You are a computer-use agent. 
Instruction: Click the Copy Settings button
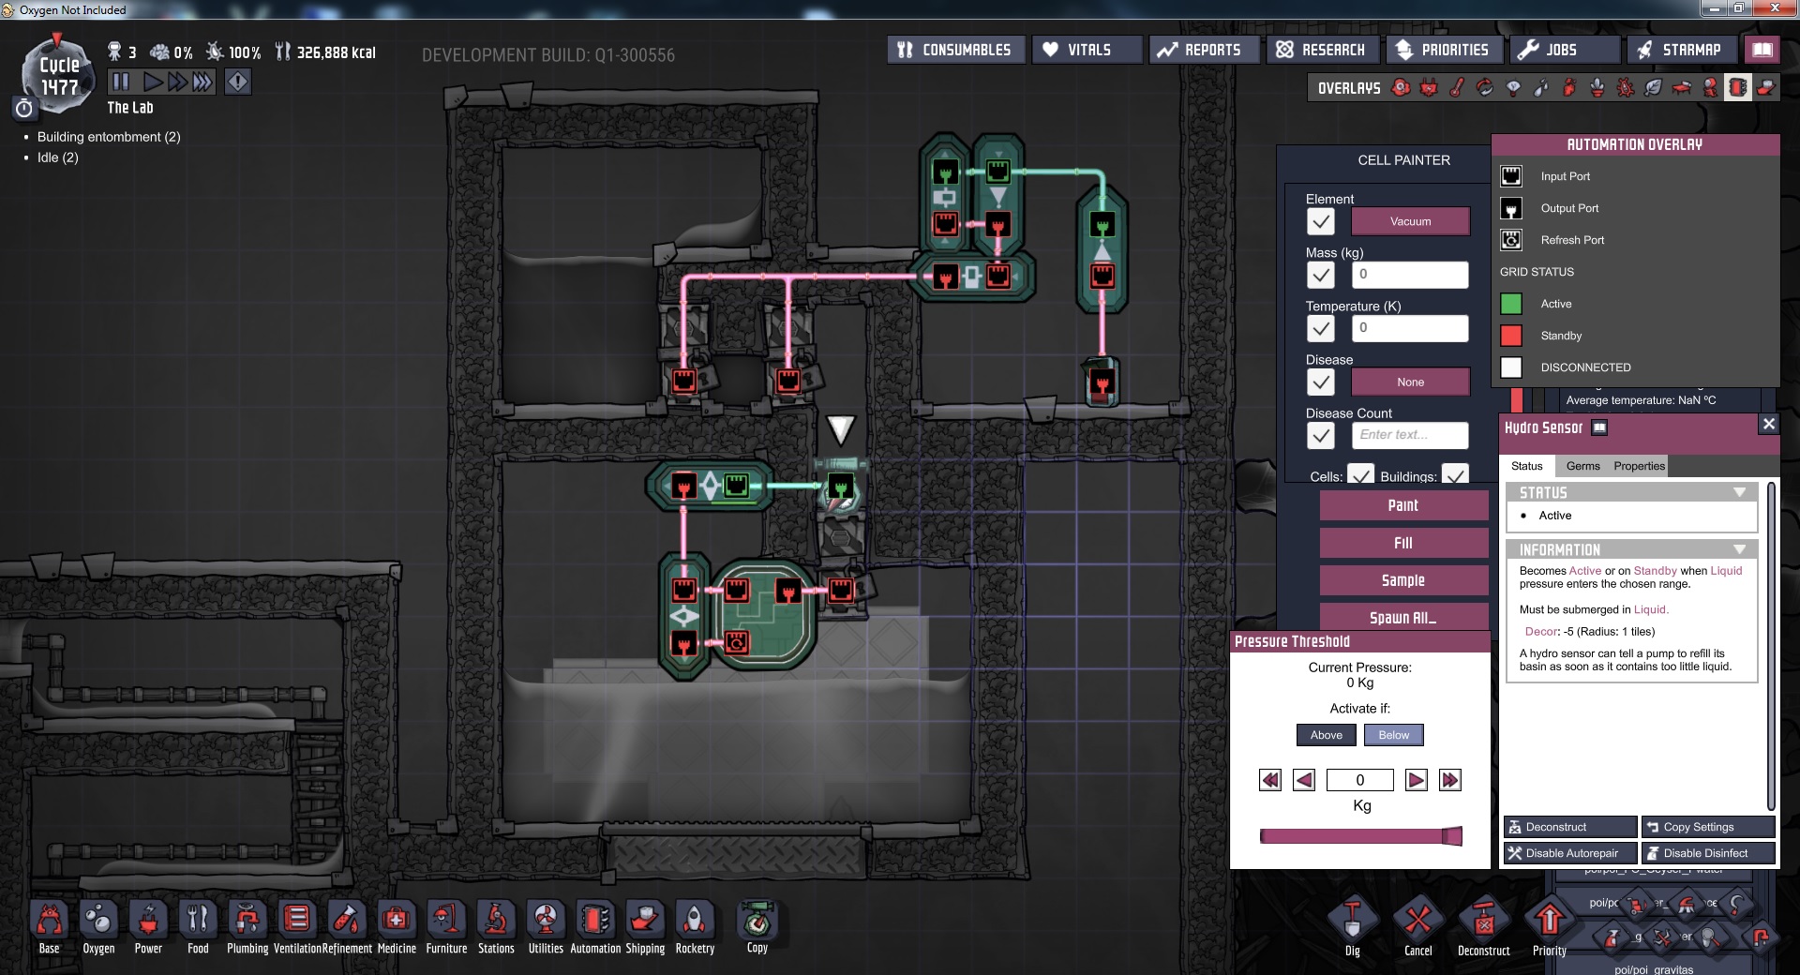[x=1707, y=827]
